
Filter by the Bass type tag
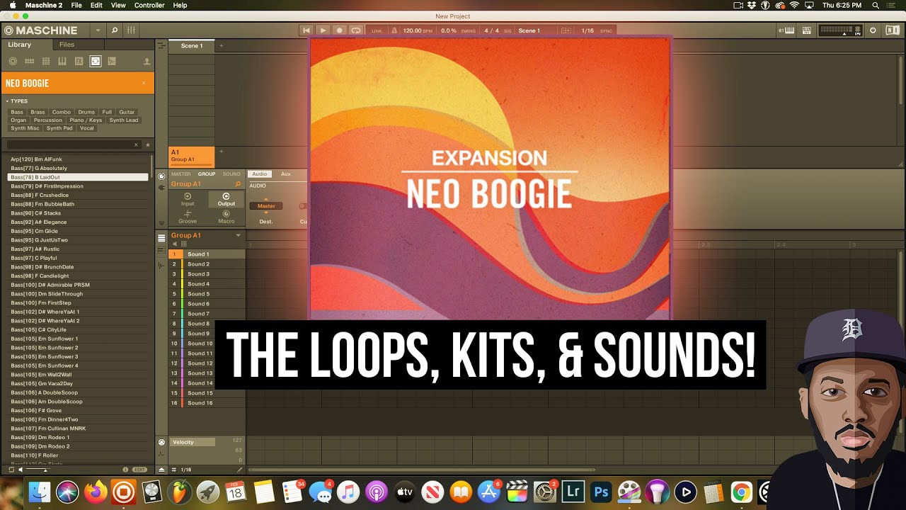17,112
